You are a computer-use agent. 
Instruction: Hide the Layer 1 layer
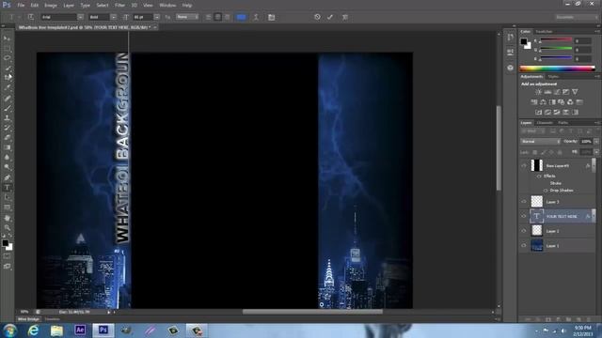click(x=524, y=246)
